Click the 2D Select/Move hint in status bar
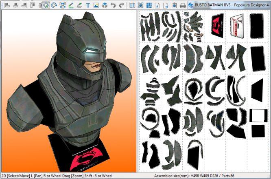Viewport: 271px width, 179px height. pyautogui.click(x=57, y=176)
